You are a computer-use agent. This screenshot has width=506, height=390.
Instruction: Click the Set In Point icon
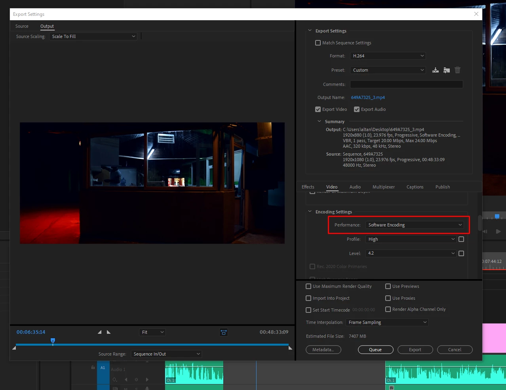coord(100,332)
